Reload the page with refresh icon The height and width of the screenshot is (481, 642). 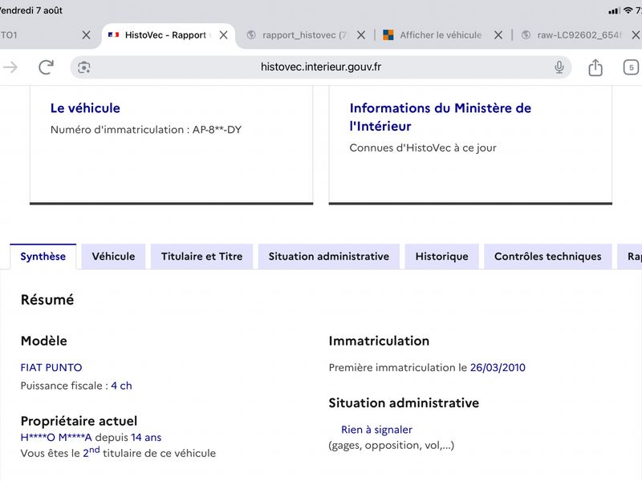pyautogui.click(x=46, y=67)
